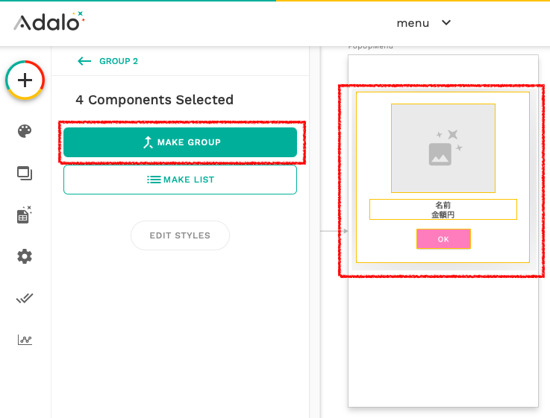Click the MAKE GROUP button

point(181,142)
